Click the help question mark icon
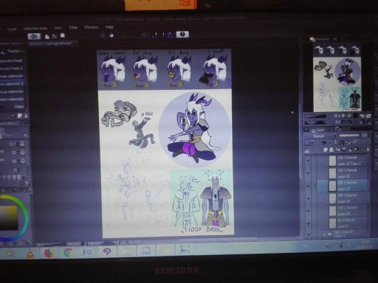This screenshot has width=378, height=283. (x=182, y=35)
